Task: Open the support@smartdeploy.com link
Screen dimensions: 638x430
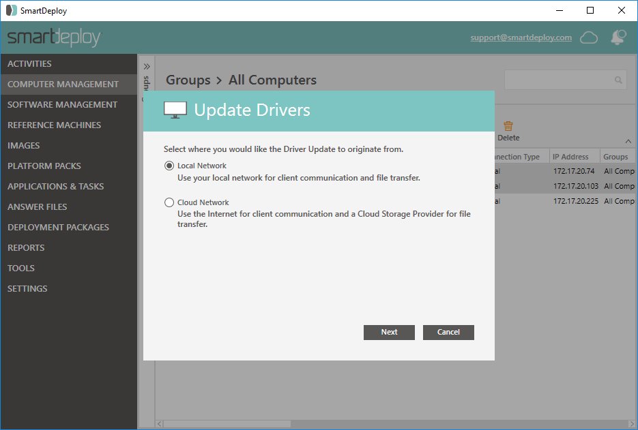Action: (x=521, y=37)
